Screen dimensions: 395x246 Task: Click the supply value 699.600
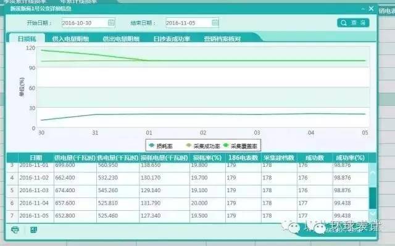pos(65,165)
